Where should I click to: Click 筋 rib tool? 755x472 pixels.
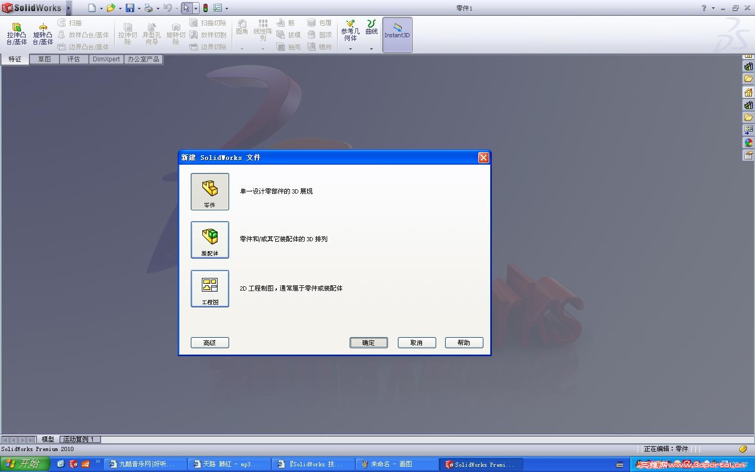(x=286, y=23)
